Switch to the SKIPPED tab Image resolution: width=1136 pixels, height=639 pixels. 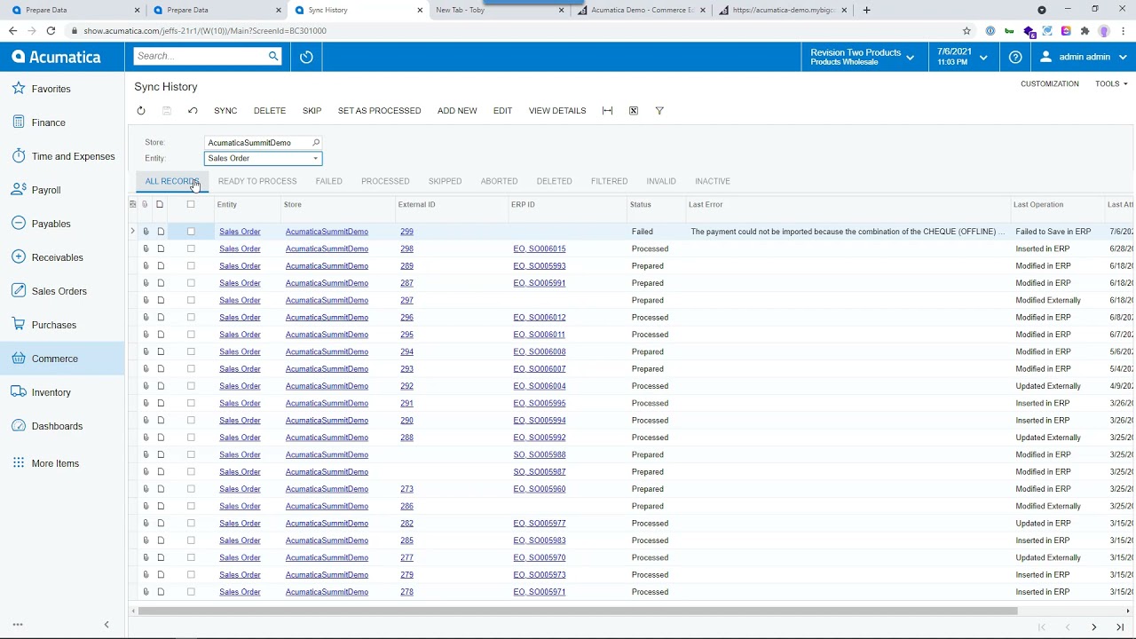pos(445,181)
